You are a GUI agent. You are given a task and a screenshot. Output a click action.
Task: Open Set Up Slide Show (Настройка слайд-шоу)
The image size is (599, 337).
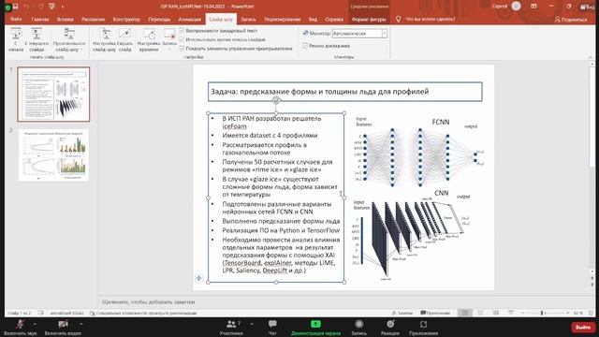tap(104, 39)
